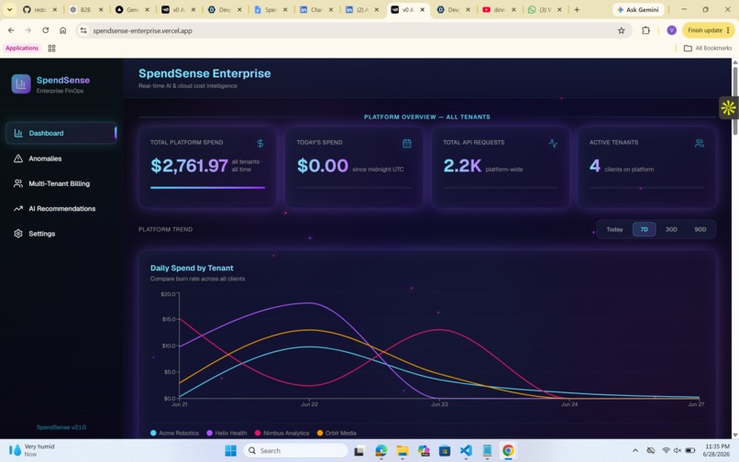
Task: Toggle the Orbit Media series in the chart legend
Action: point(336,433)
